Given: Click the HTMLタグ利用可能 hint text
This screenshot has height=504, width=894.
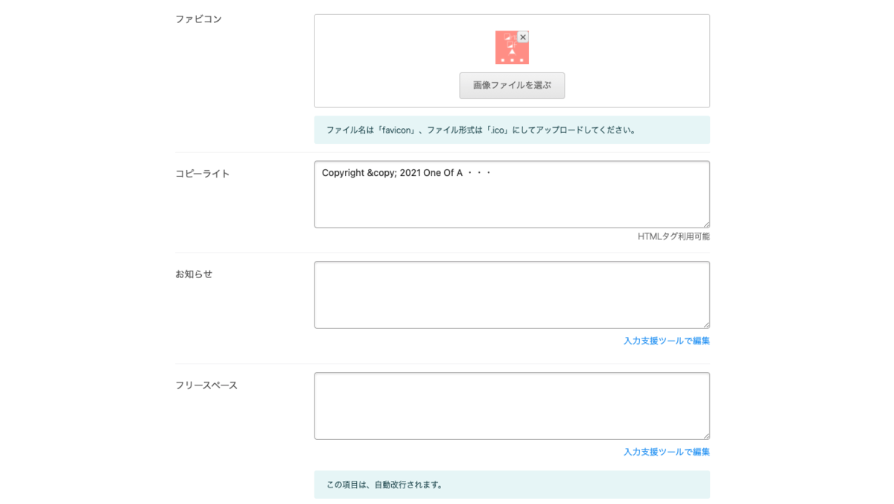Looking at the screenshot, I should 672,237.
